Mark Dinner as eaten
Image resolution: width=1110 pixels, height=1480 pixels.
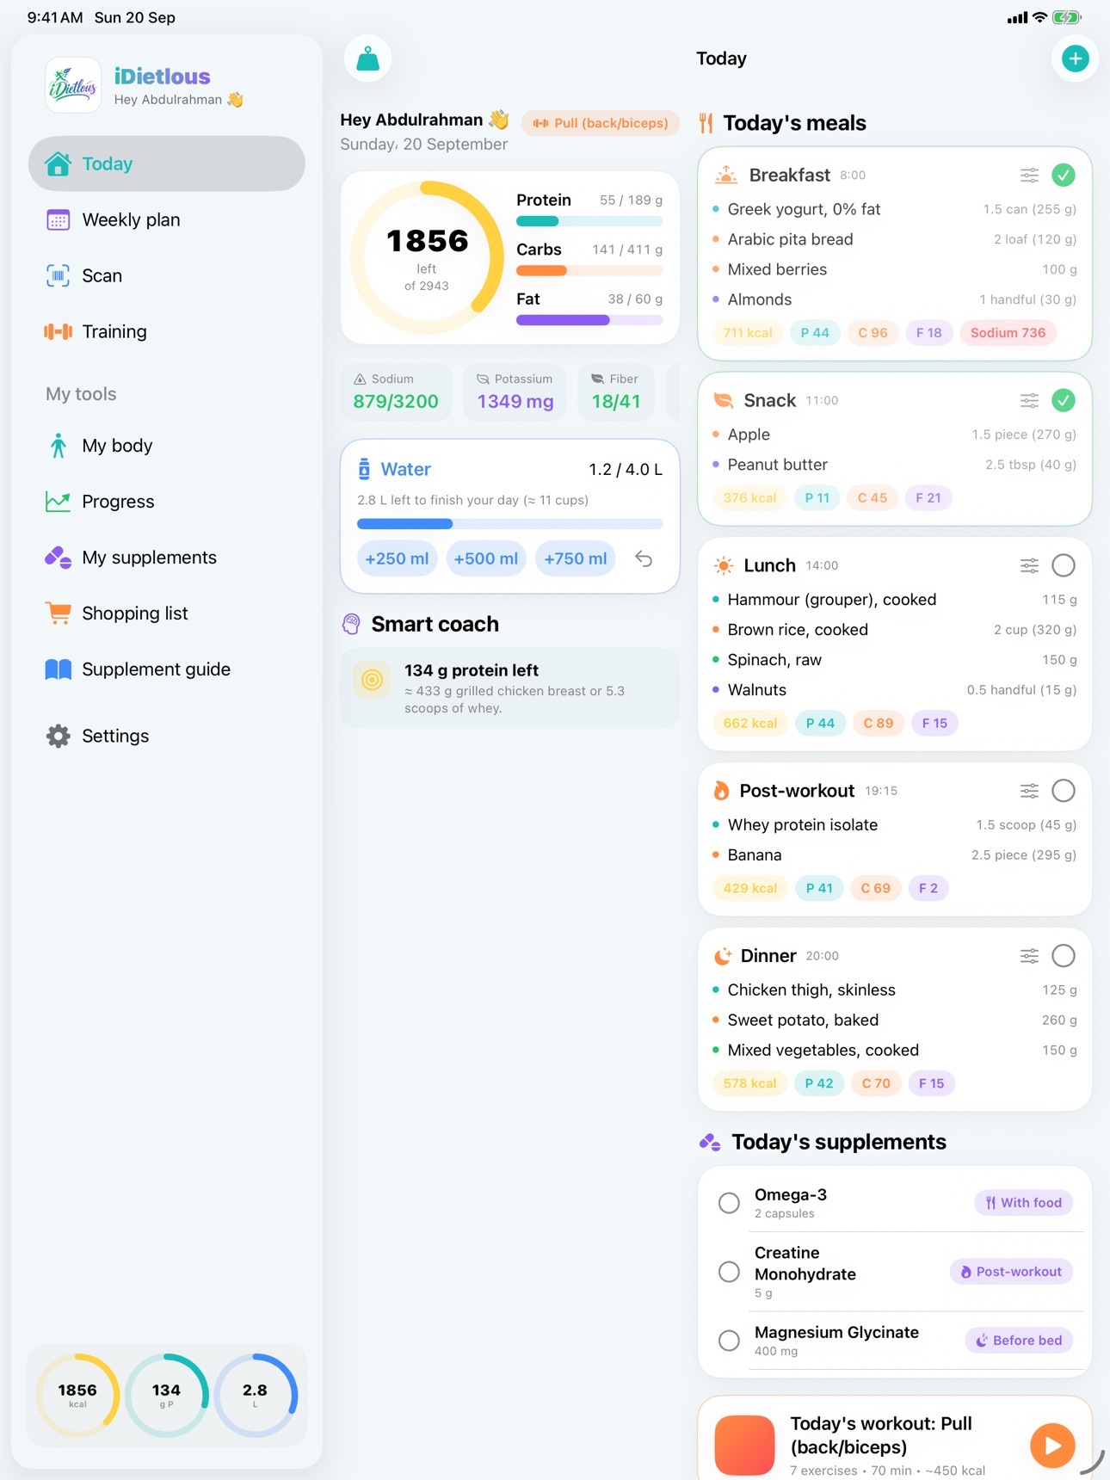pos(1064,956)
